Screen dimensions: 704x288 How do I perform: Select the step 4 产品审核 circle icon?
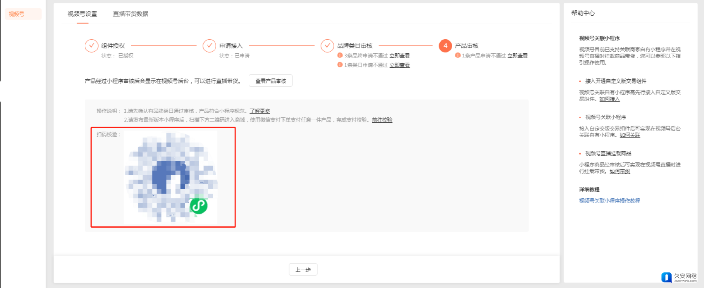tap(445, 46)
